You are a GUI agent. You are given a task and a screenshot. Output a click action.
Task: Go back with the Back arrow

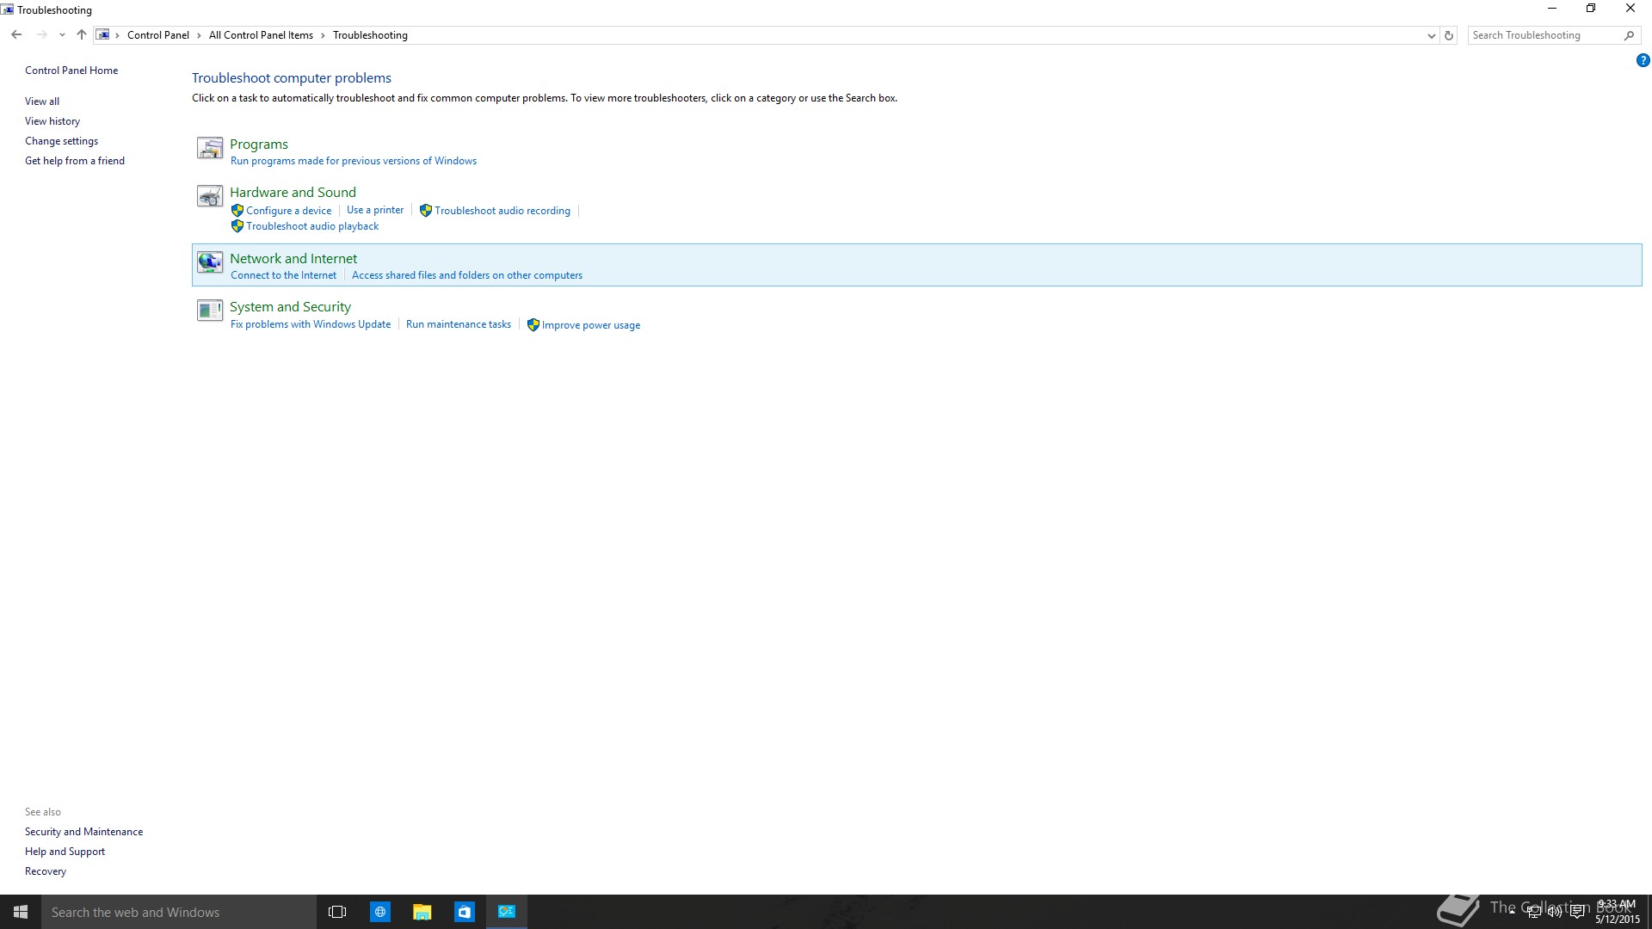click(16, 35)
